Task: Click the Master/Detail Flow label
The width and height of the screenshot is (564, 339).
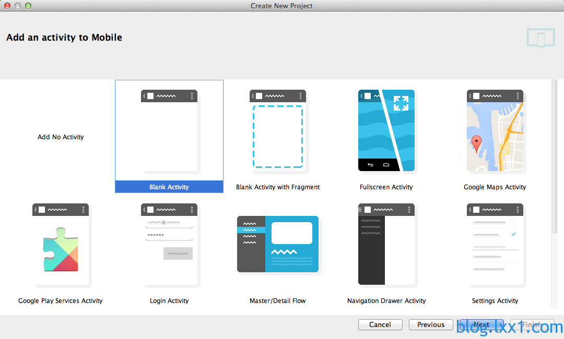Action: click(x=278, y=300)
